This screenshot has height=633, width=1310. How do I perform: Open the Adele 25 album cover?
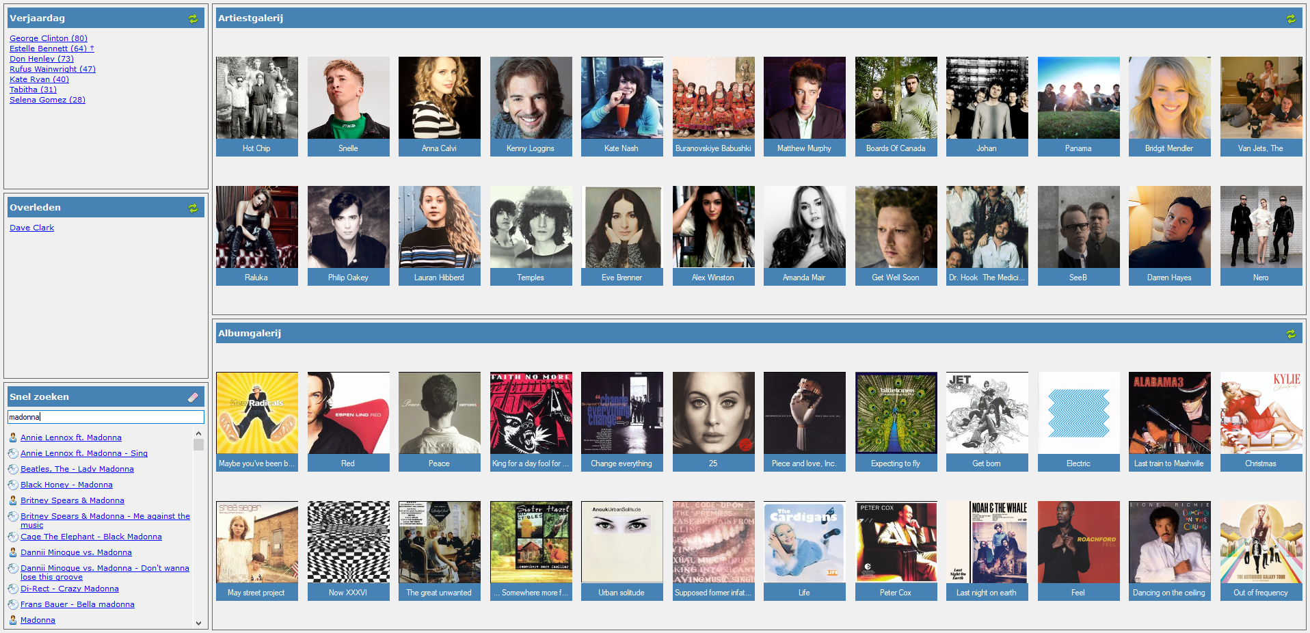pyautogui.click(x=714, y=422)
